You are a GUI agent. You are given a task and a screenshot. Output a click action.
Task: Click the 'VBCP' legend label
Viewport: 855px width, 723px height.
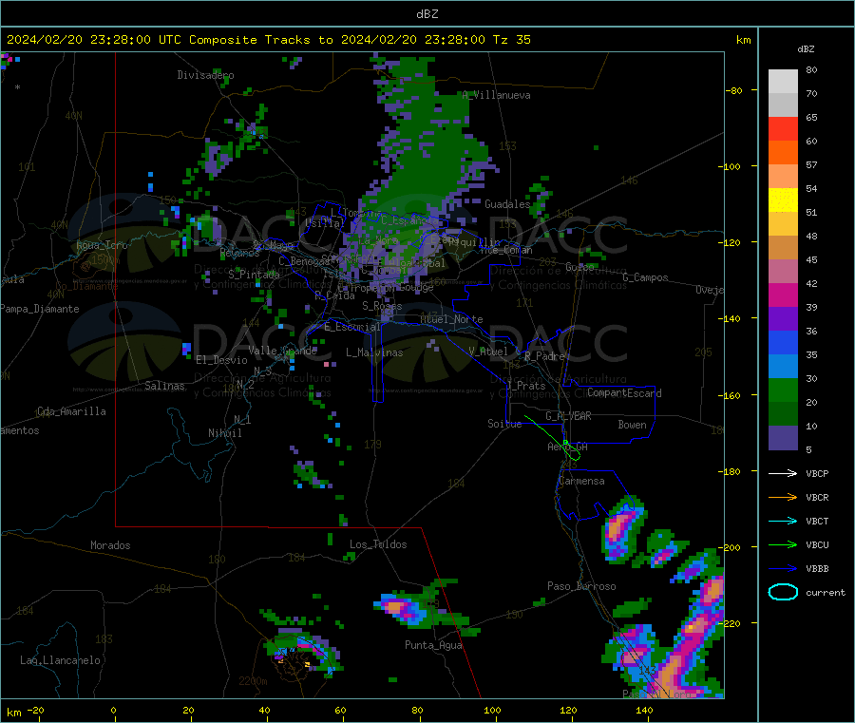(x=817, y=474)
